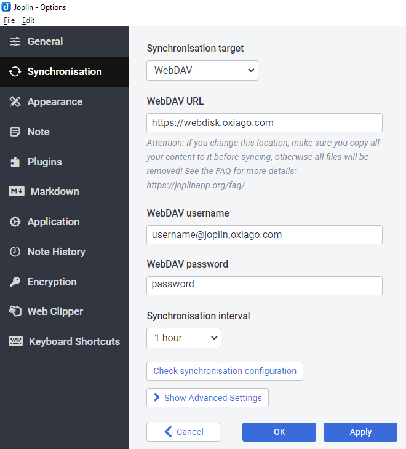Click the General sliders icon in sidebar
Image resolution: width=406 pixels, height=449 pixels.
15,42
